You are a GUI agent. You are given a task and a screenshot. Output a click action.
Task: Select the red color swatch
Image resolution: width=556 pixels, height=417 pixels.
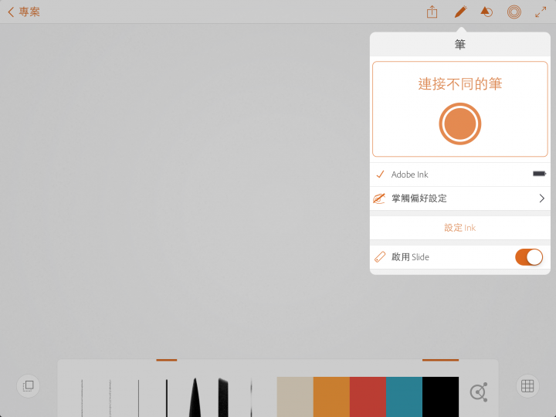[x=368, y=397]
